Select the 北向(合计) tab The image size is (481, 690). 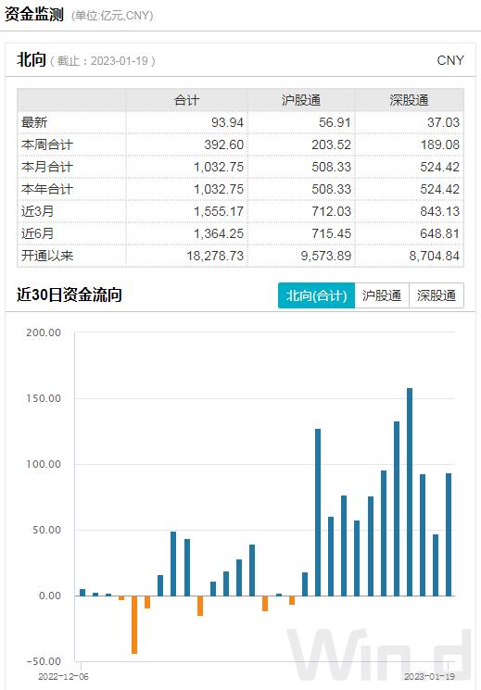(316, 295)
